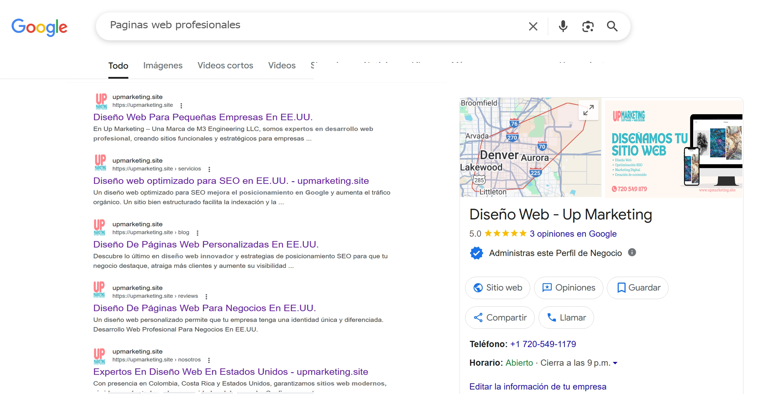
Task: Open more options for the servicios result
Action: (x=209, y=169)
